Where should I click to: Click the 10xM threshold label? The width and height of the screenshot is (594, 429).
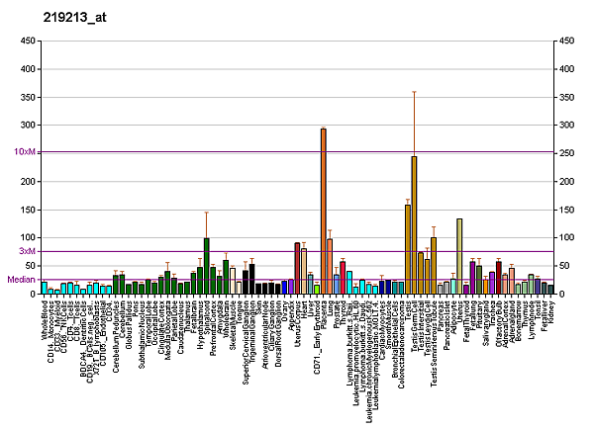pos(26,152)
